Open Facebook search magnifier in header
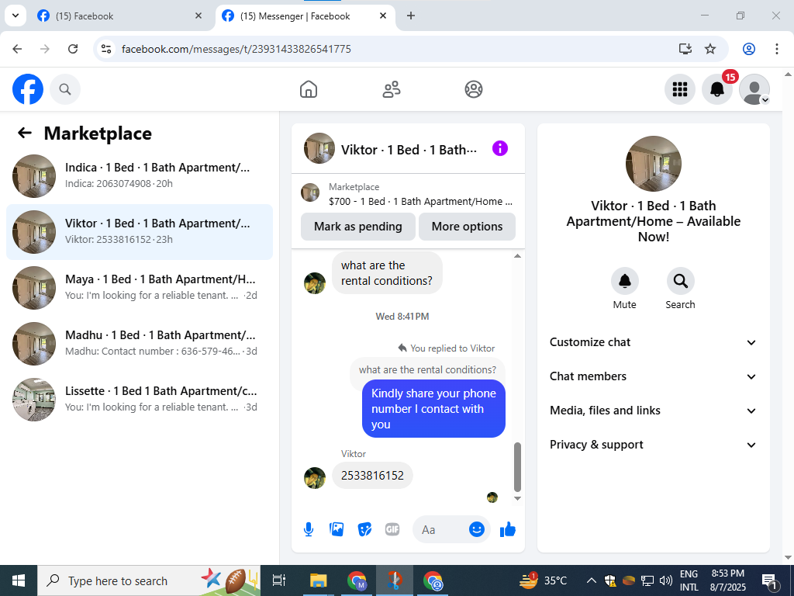The image size is (794, 596). 65,89
